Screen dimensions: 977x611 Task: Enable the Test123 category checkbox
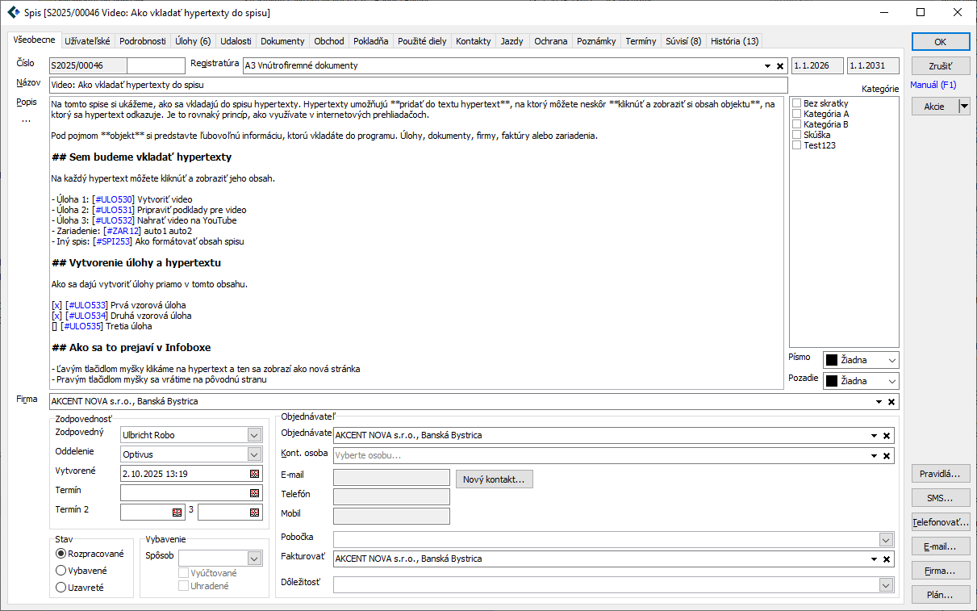coord(797,145)
